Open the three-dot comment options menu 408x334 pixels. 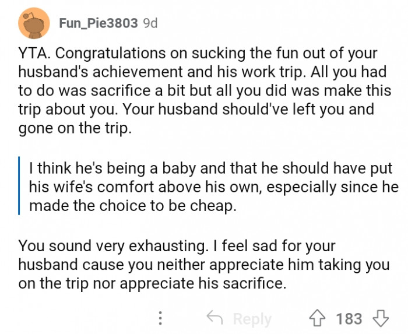161,318
